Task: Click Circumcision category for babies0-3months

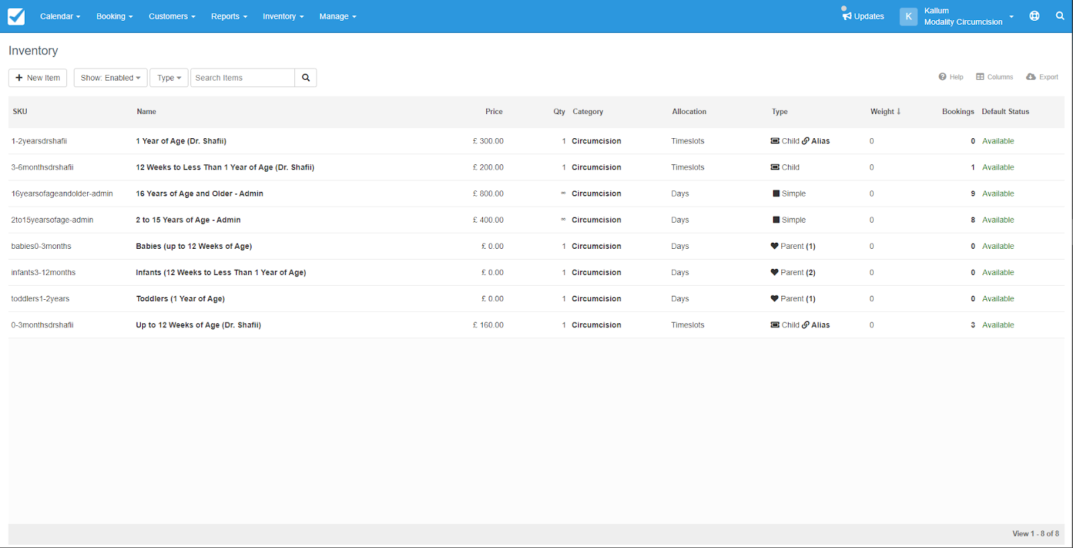Action: coord(596,246)
